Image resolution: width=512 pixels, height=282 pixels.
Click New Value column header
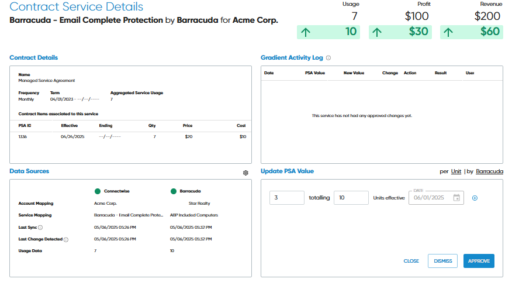354,73
